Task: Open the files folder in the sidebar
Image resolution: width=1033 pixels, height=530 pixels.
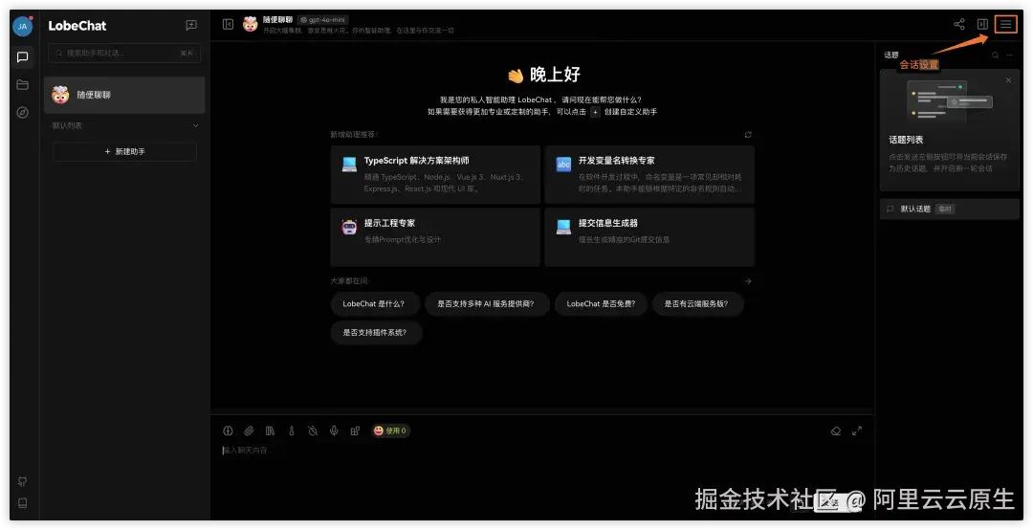Action: [22, 85]
